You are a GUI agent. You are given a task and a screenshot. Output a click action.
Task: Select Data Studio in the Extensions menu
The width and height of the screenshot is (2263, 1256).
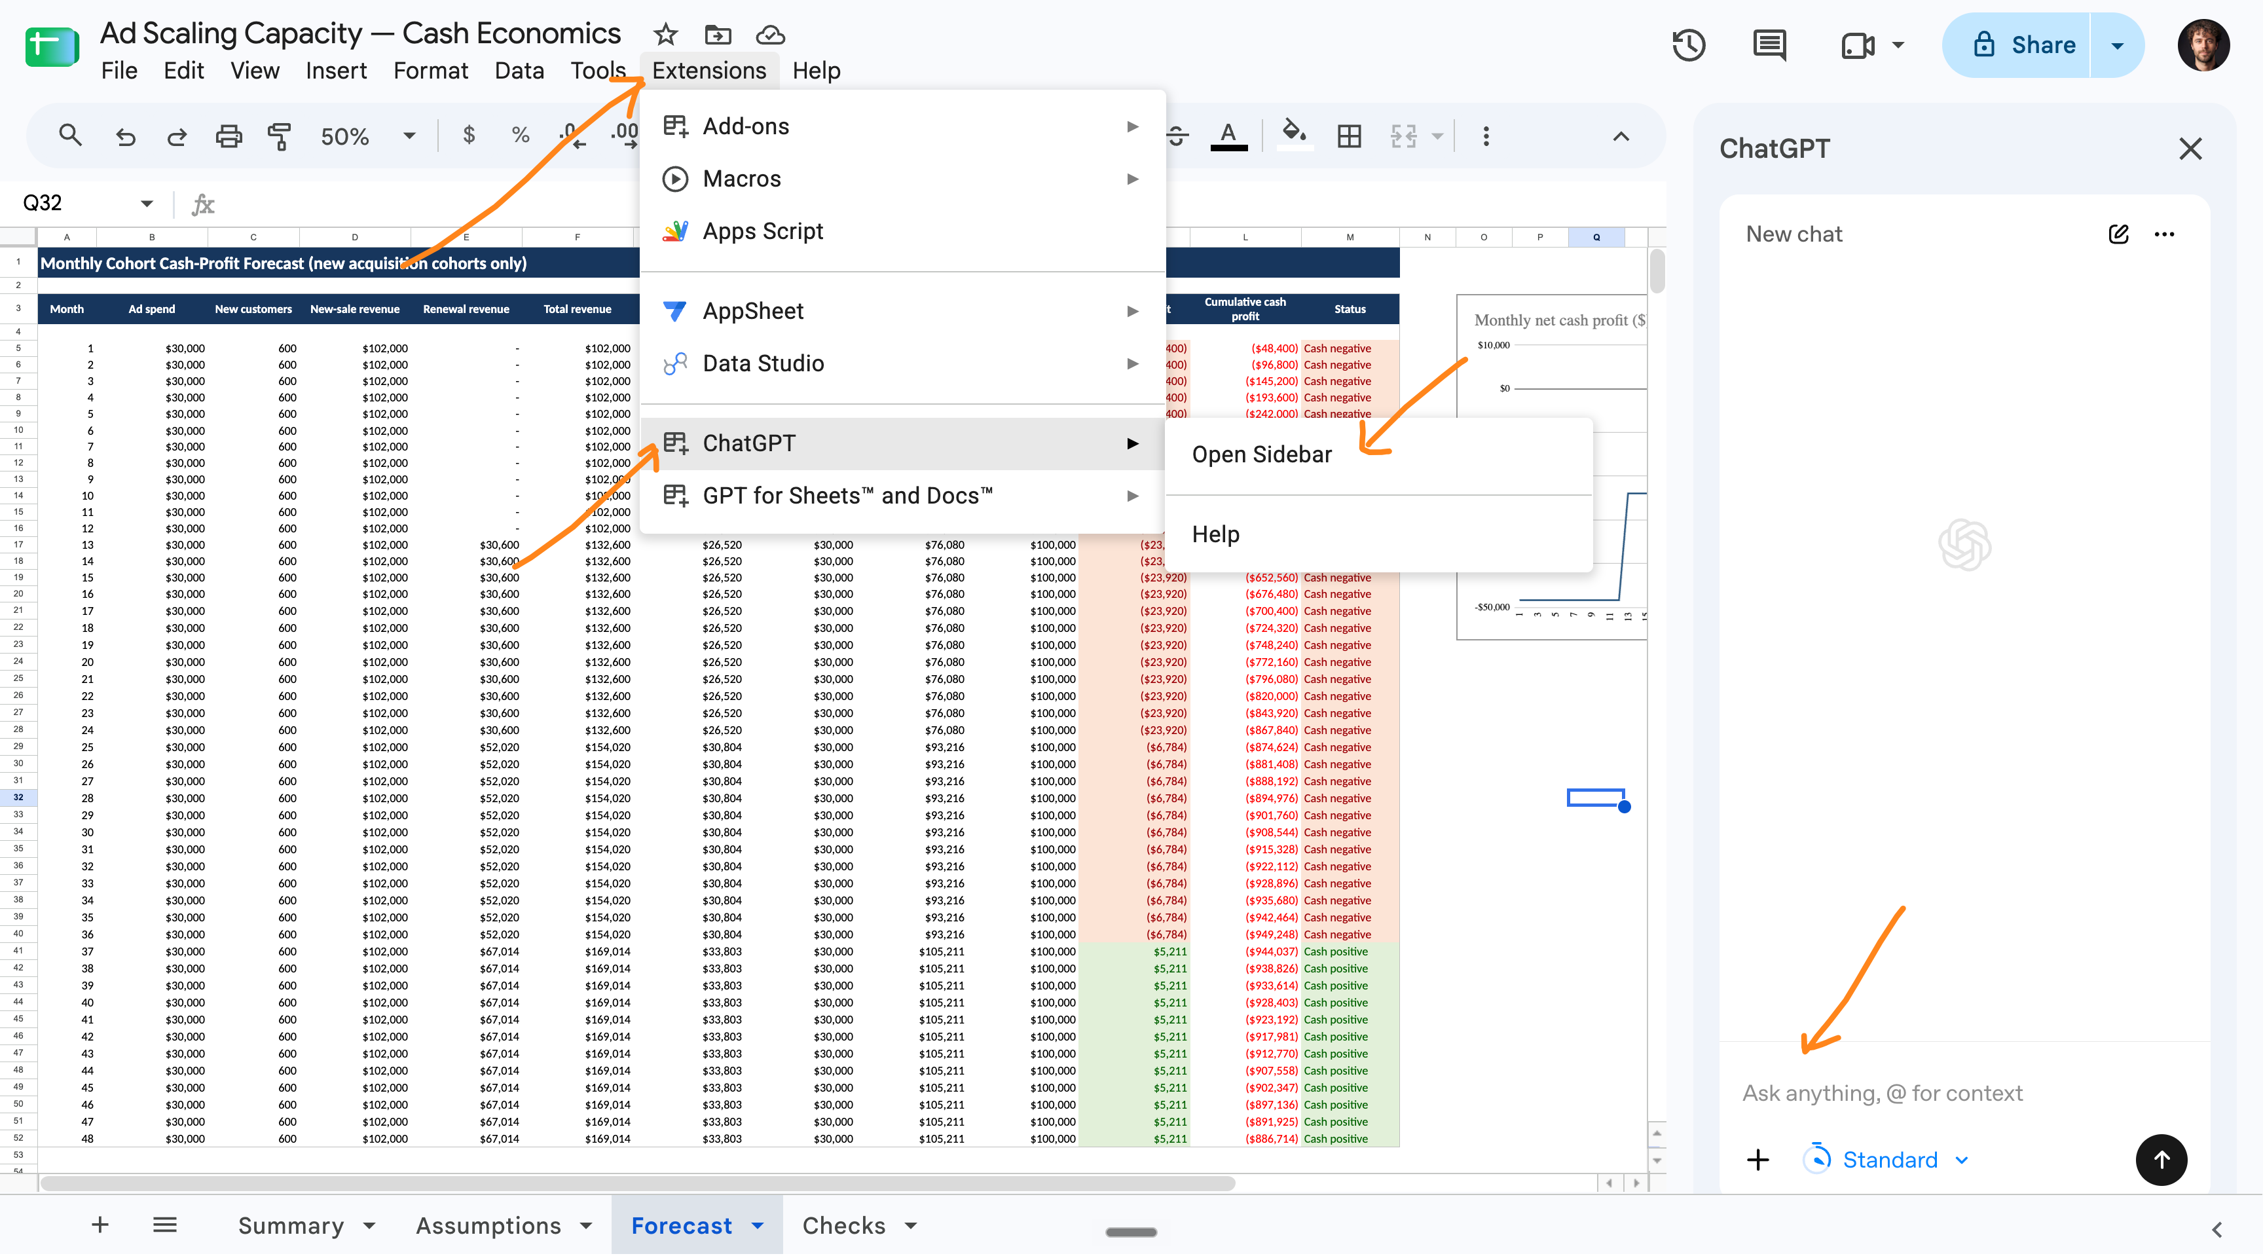[x=903, y=363]
